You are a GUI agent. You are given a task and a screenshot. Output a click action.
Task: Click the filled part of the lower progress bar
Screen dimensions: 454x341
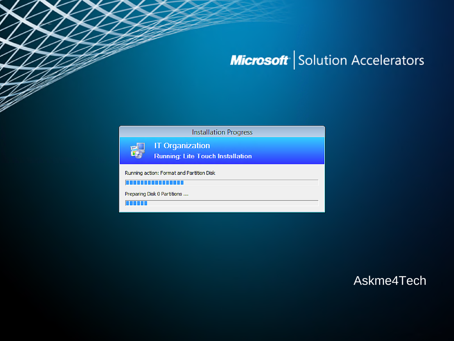point(136,203)
